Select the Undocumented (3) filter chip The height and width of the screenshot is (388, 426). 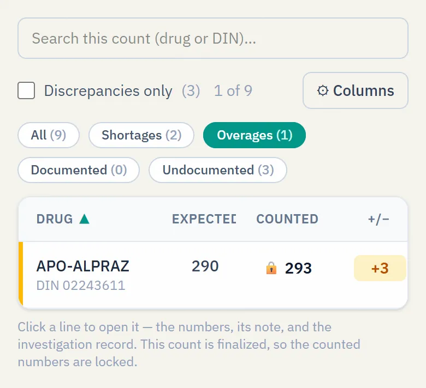[x=218, y=170]
